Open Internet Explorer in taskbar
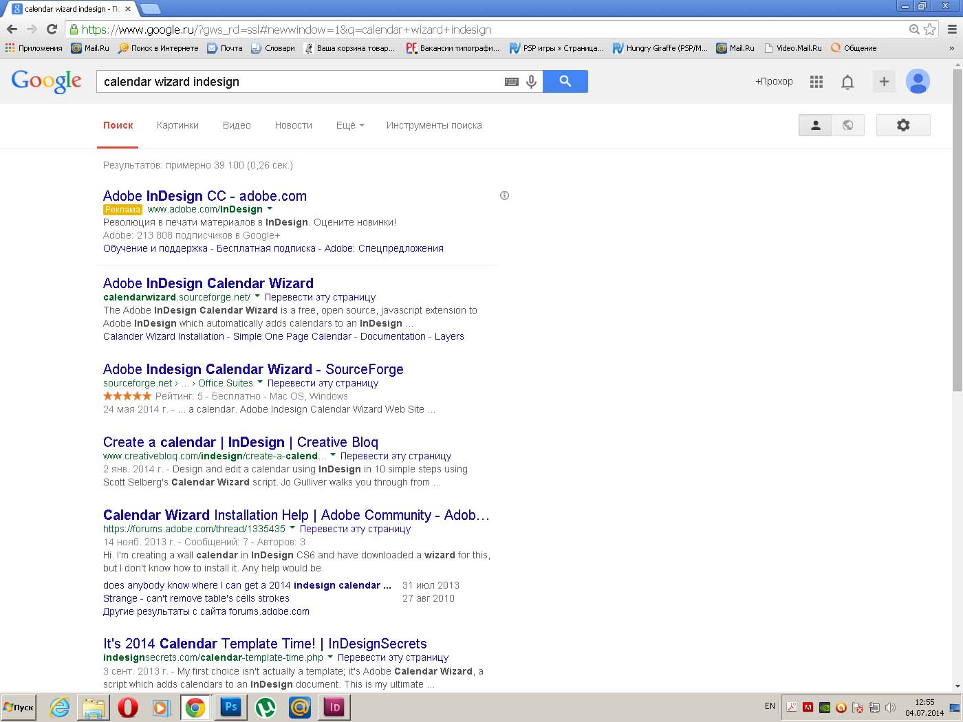Image resolution: width=963 pixels, height=722 pixels. (60, 707)
